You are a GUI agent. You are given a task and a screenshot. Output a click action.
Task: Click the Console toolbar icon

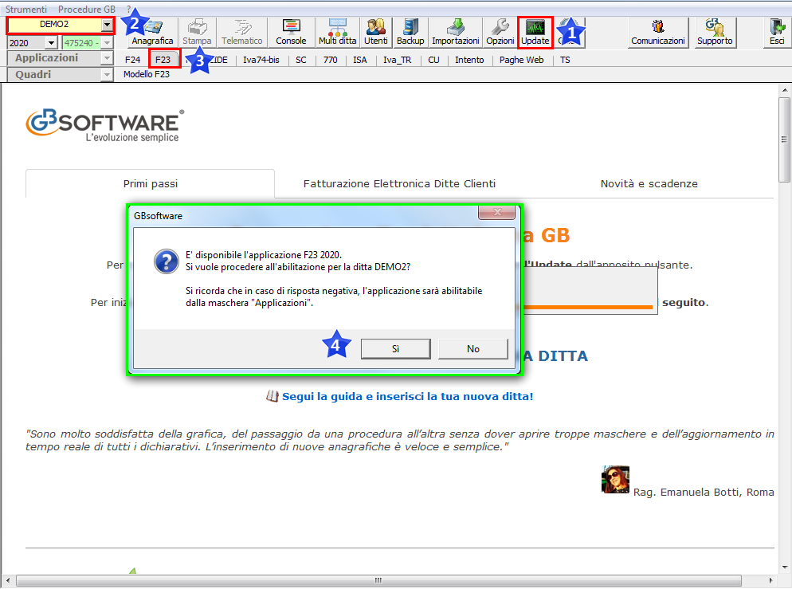[x=291, y=33]
